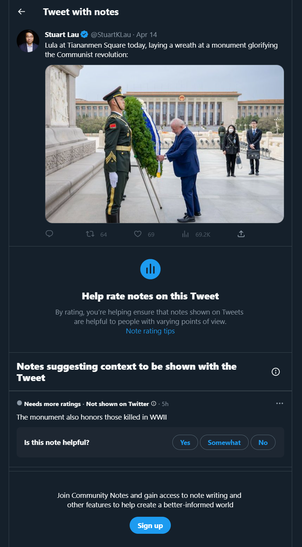Image resolution: width=302 pixels, height=547 pixels.
Task: Open the three-dot menu on the note
Action: click(x=280, y=403)
